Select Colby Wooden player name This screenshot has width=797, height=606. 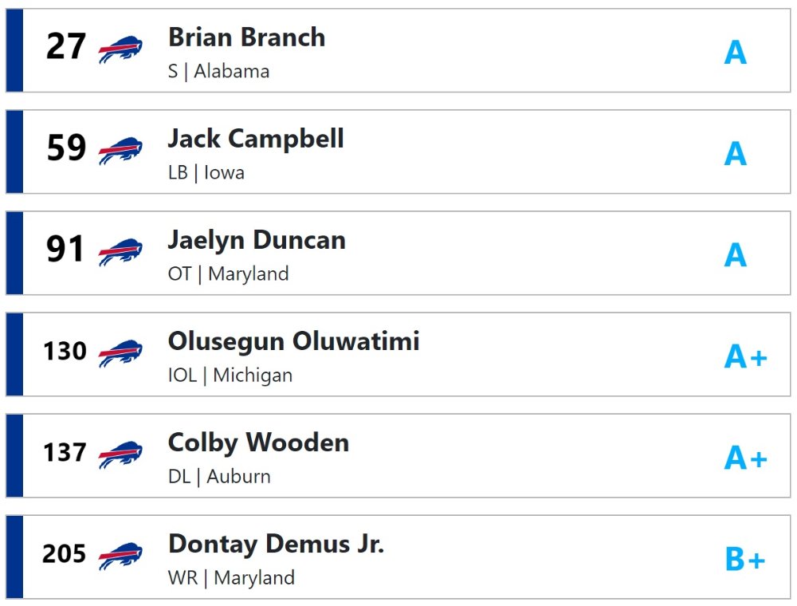259,443
